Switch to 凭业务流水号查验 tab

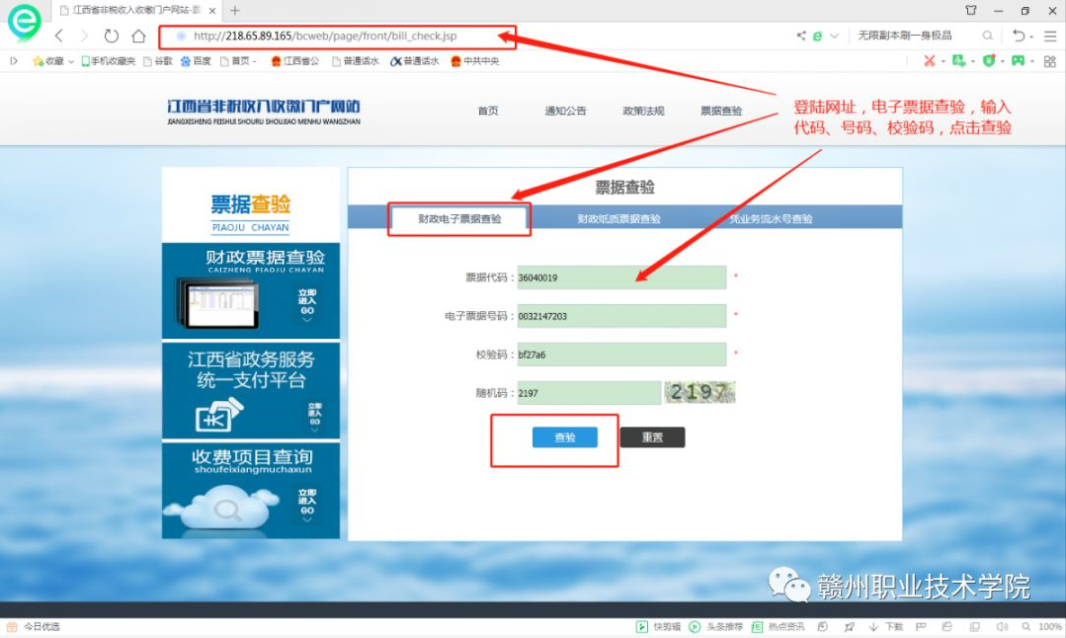pyautogui.click(x=771, y=219)
